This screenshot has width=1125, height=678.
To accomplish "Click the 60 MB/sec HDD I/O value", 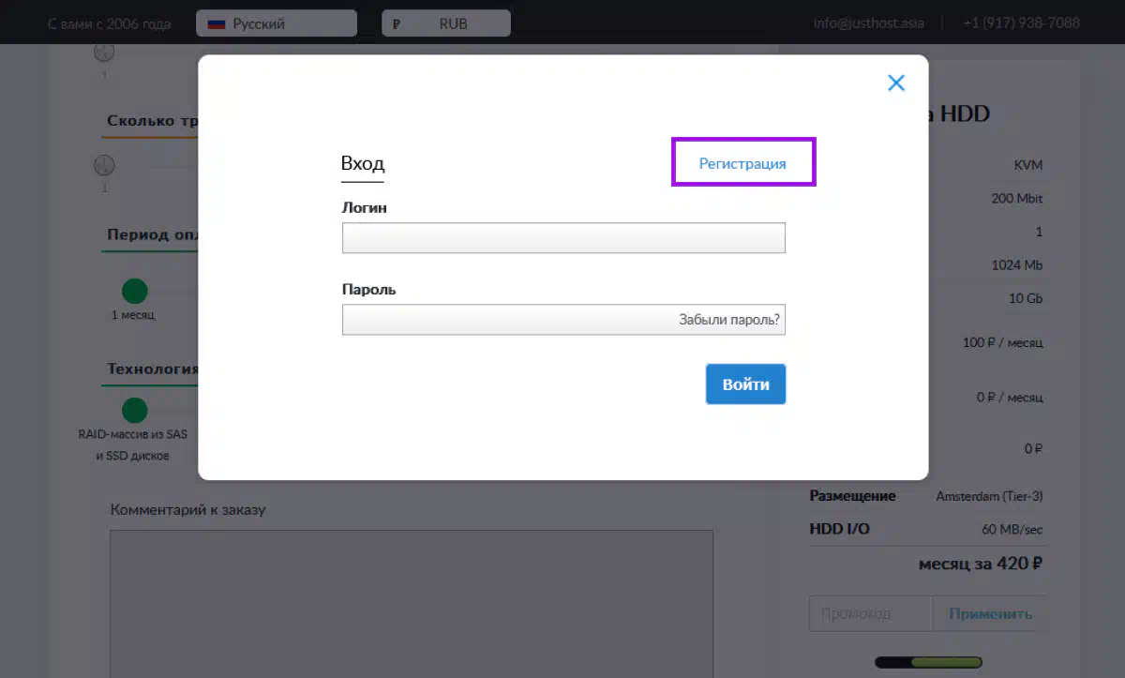I will (1012, 529).
